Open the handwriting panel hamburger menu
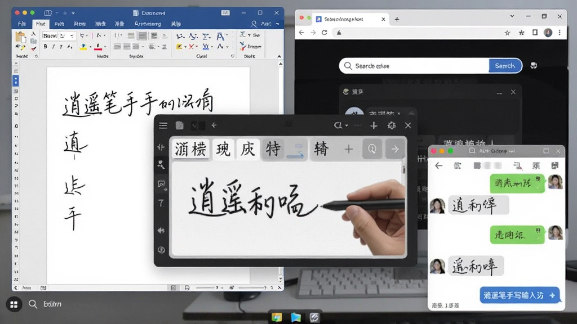Viewport: 577px width, 324px height. click(163, 125)
